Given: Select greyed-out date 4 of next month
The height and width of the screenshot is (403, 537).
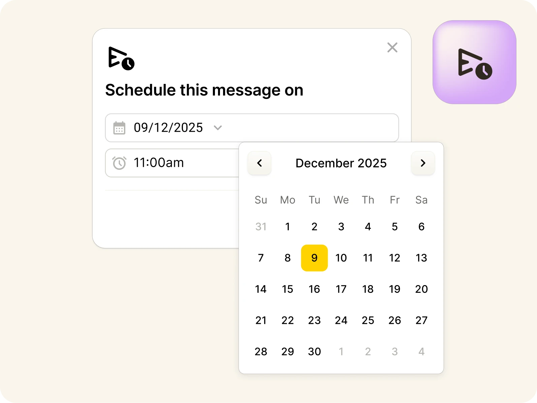Looking at the screenshot, I should 421,351.
